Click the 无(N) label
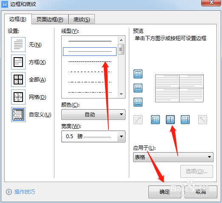The height and width of the screenshot is (203, 222). pos(35,45)
